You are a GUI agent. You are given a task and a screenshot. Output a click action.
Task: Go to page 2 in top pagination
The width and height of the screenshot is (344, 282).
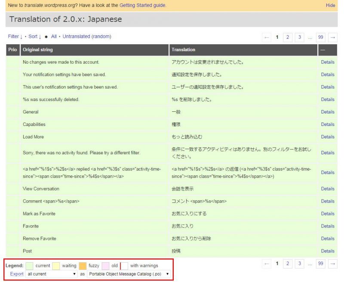[x=288, y=37]
